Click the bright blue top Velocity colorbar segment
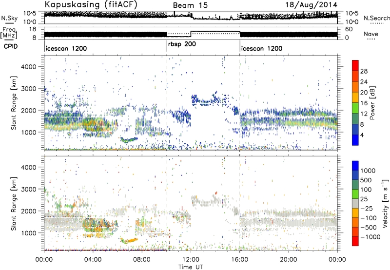This screenshot has width=390, height=270. point(355,165)
